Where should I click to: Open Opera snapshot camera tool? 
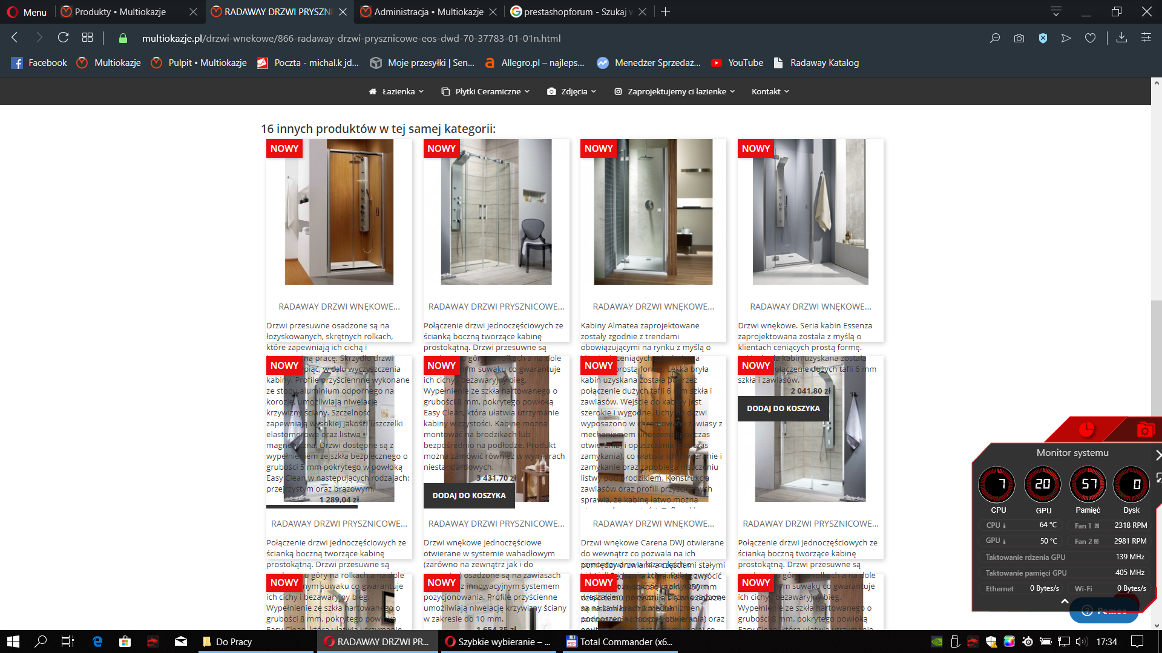[x=1019, y=38]
